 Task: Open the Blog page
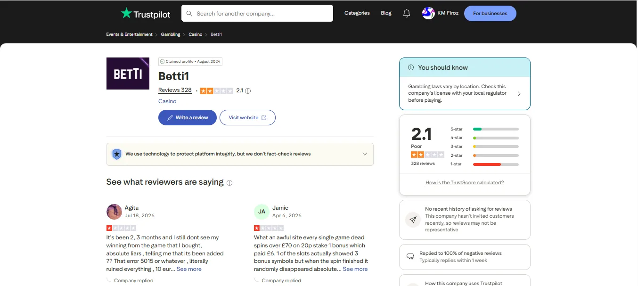(x=386, y=13)
